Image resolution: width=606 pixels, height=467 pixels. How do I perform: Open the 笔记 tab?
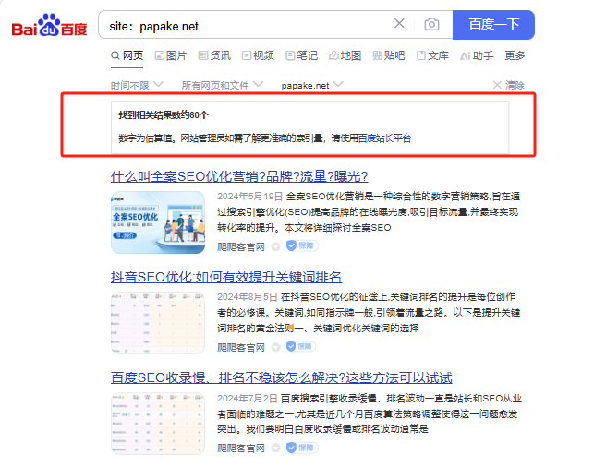coord(302,55)
